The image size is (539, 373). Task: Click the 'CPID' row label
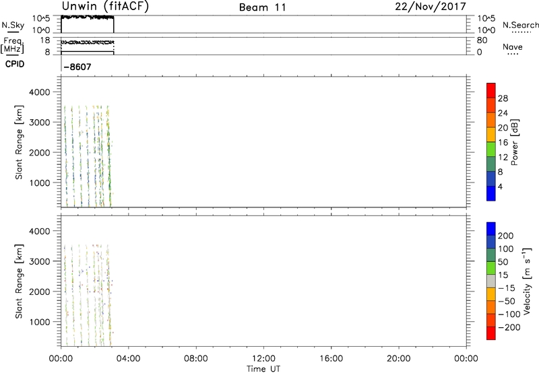[x=15, y=64]
